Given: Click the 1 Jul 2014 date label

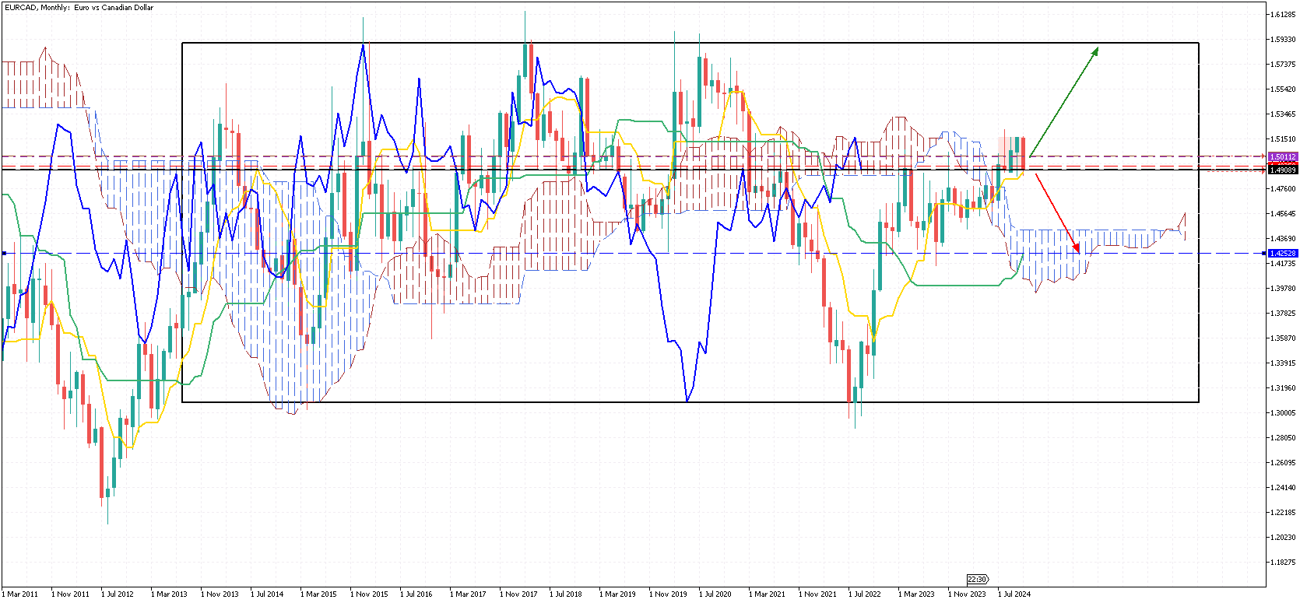Looking at the screenshot, I should [267, 594].
